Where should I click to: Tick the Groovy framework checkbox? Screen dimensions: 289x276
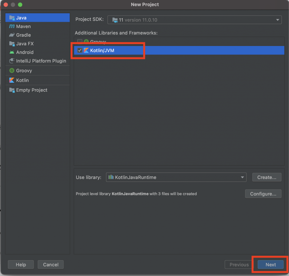[x=80, y=41]
